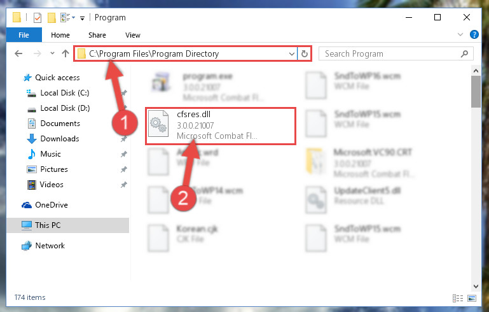Open the recent locations dropdown
Screen dimensions: 489x312
coord(52,53)
